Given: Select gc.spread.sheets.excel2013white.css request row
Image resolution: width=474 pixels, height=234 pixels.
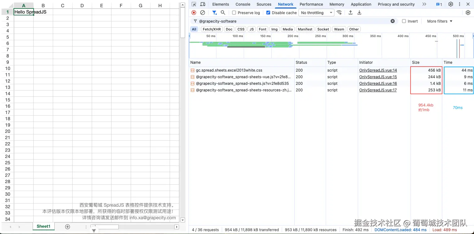Looking at the screenshot, I should tap(331, 70).
